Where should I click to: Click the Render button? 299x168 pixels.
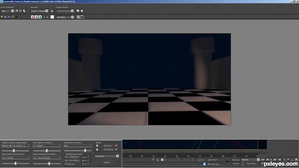tap(107, 162)
